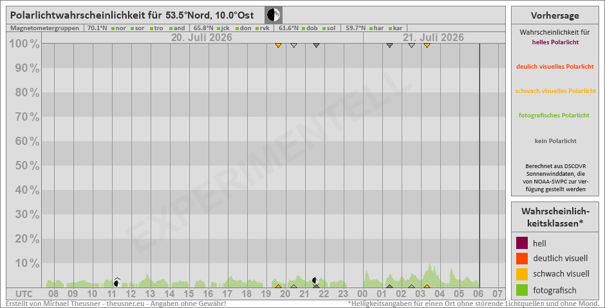Click 'kein Polarlicht' forecast label
Image resolution: width=605 pixels, height=308 pixels.
coord(555,141)
